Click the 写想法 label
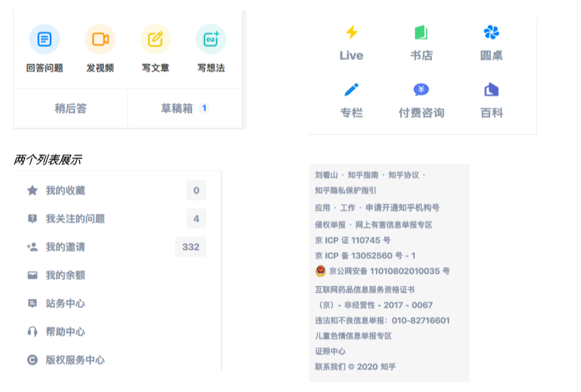The width and height of the screenshot is (581, 392). [x=211, y=68]
